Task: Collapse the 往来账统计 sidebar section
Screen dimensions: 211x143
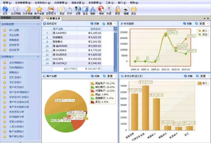Action: (38, 57)
